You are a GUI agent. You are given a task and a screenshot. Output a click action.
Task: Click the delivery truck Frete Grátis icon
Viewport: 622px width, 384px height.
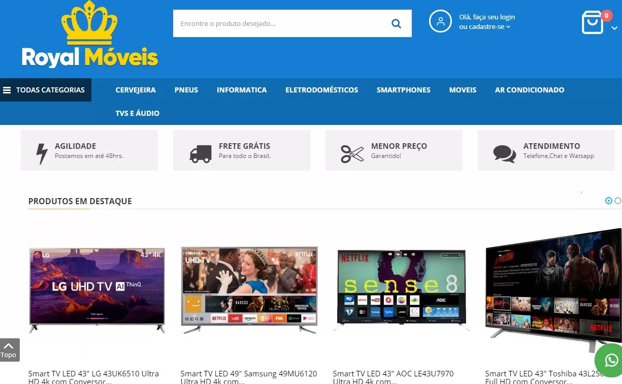tap(201, 154)
